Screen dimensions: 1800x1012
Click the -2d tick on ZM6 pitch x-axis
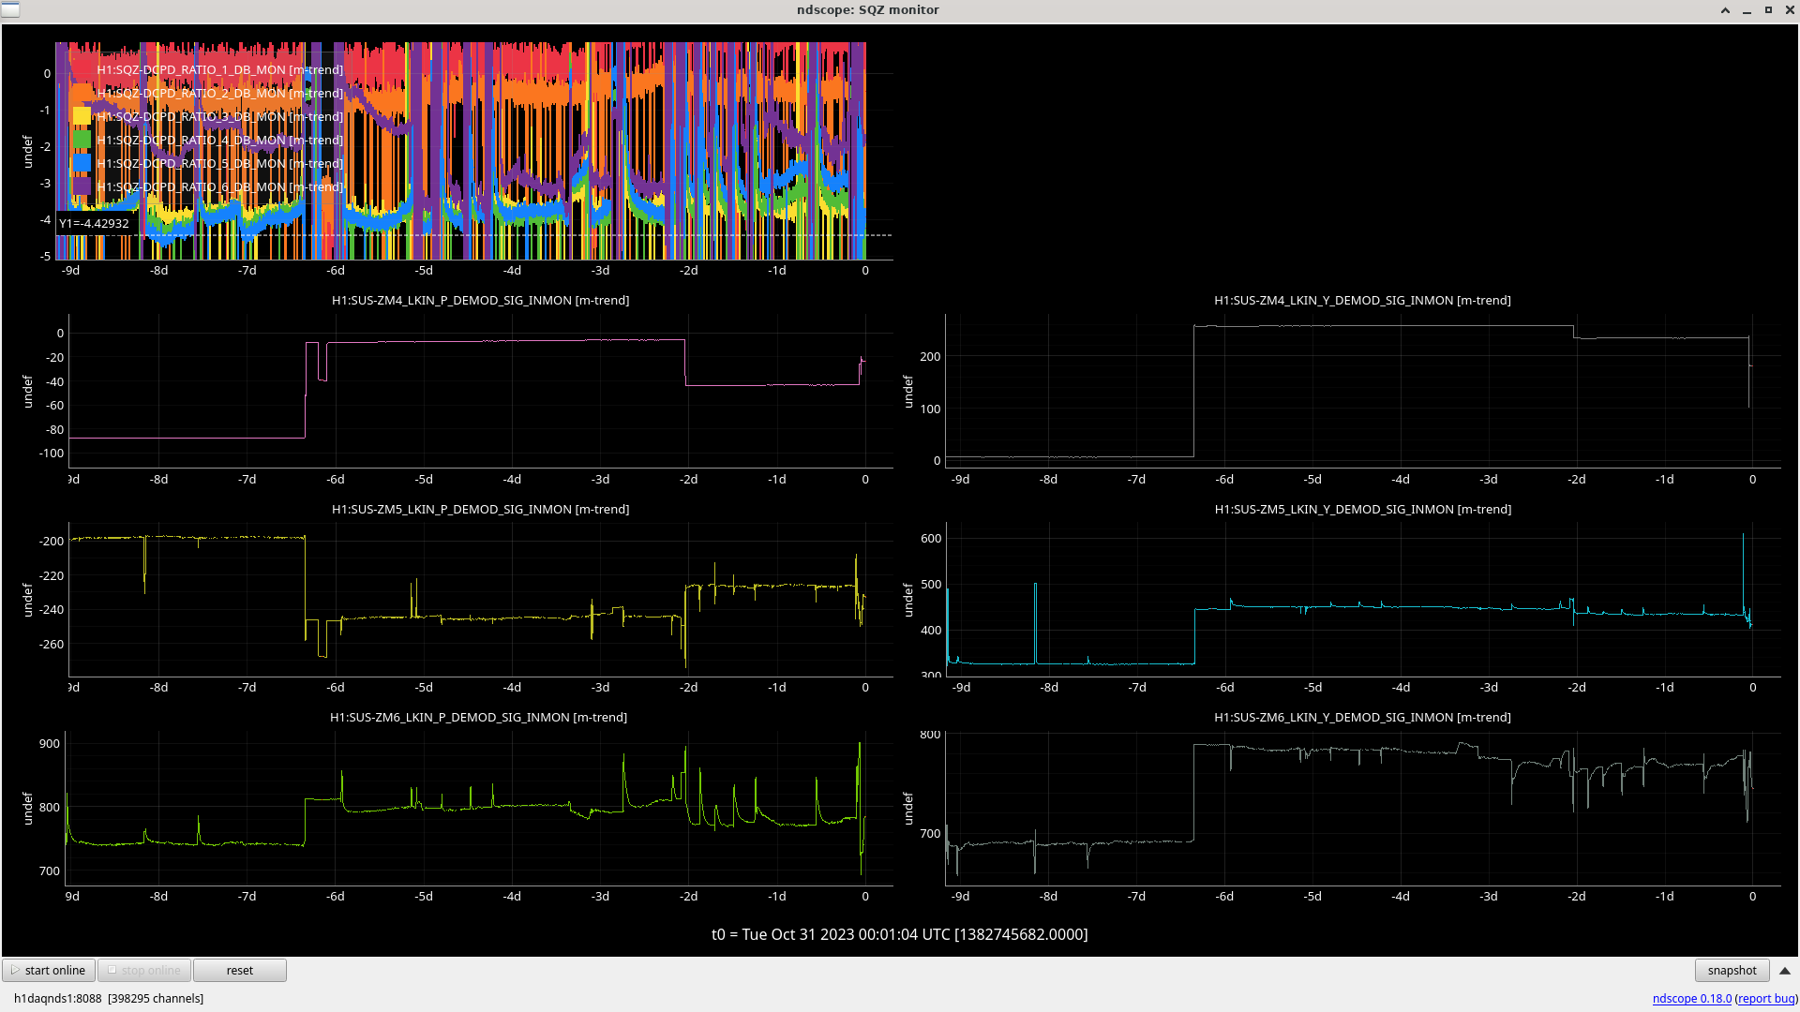tap(688, 897)
